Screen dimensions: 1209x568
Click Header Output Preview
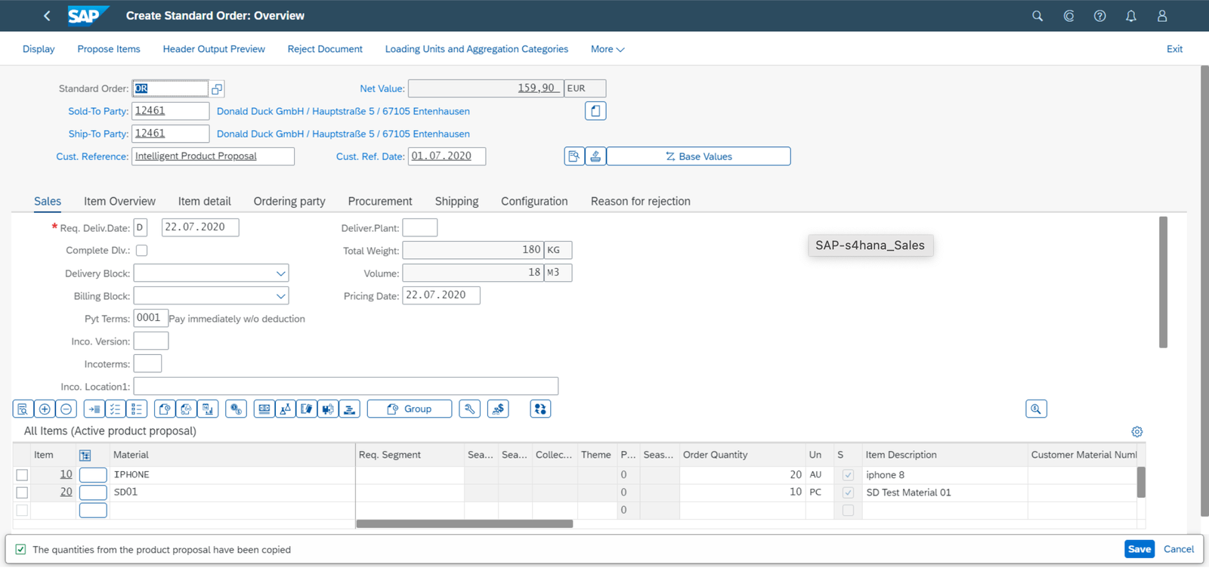(214, 49)
